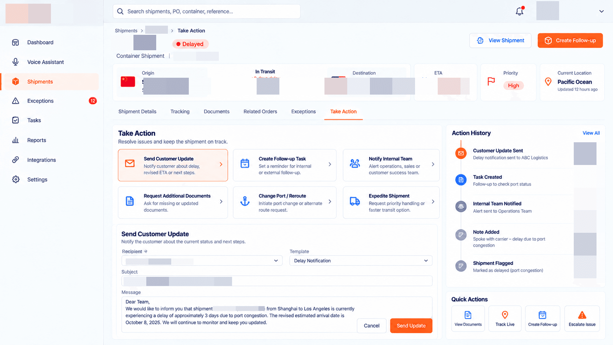Image resolution: width=613 pixels, height=345 pixels.
Task: Expand the Expedite Shipment chevron
Action: [x=433, y=202]
